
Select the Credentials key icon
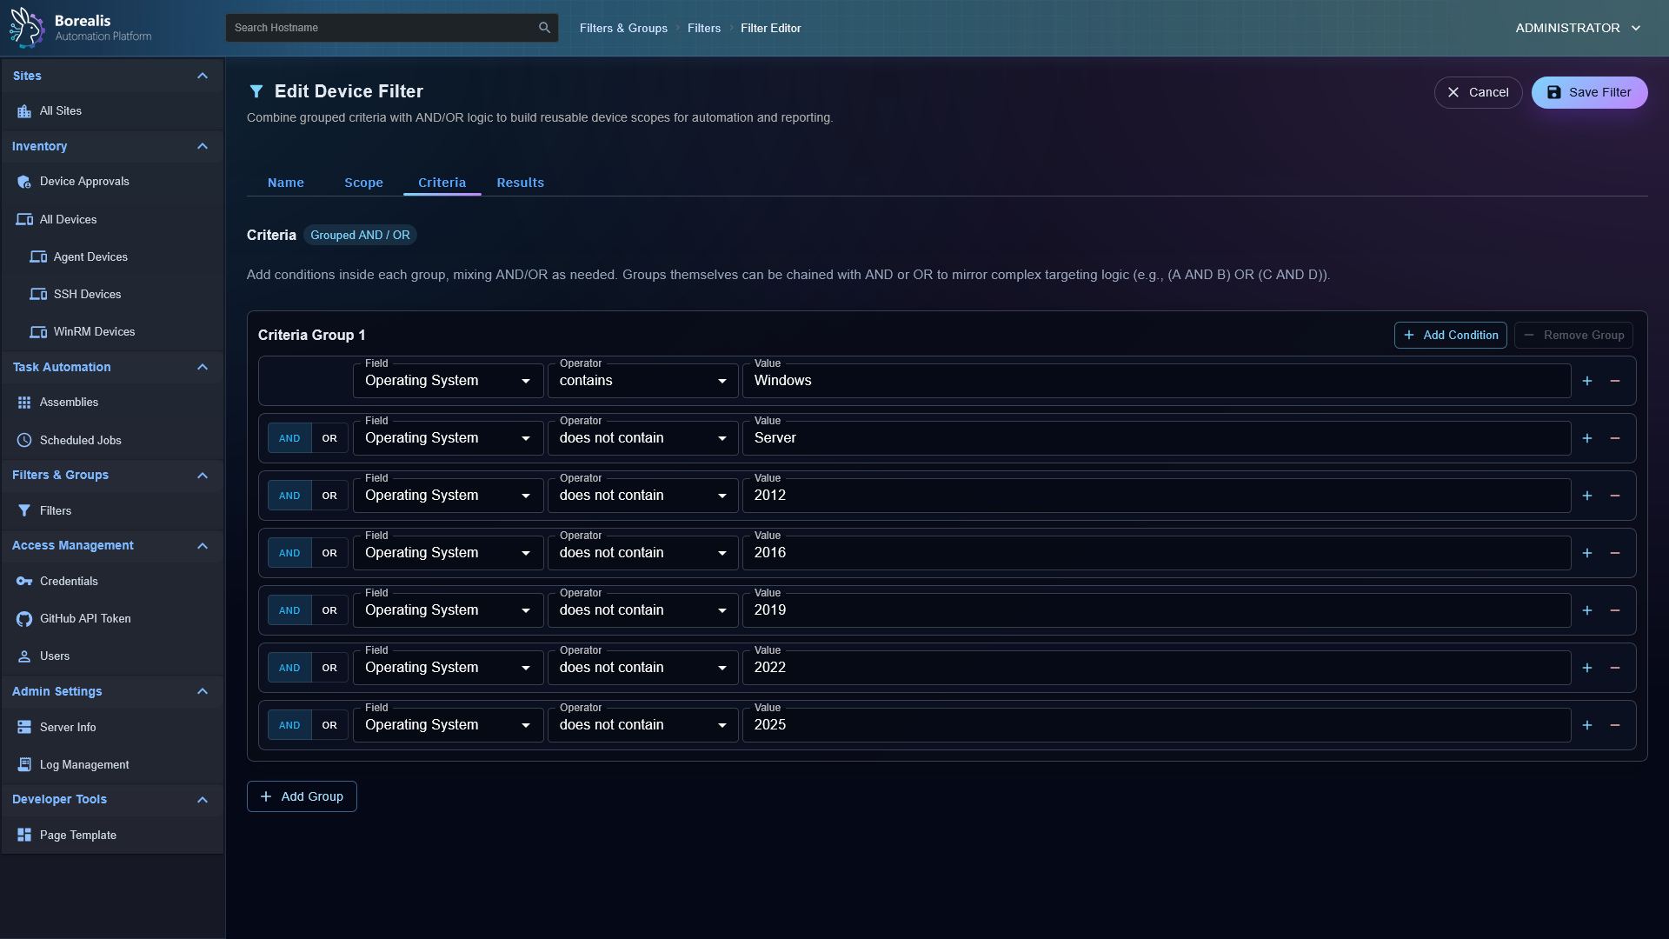point(23,581)
